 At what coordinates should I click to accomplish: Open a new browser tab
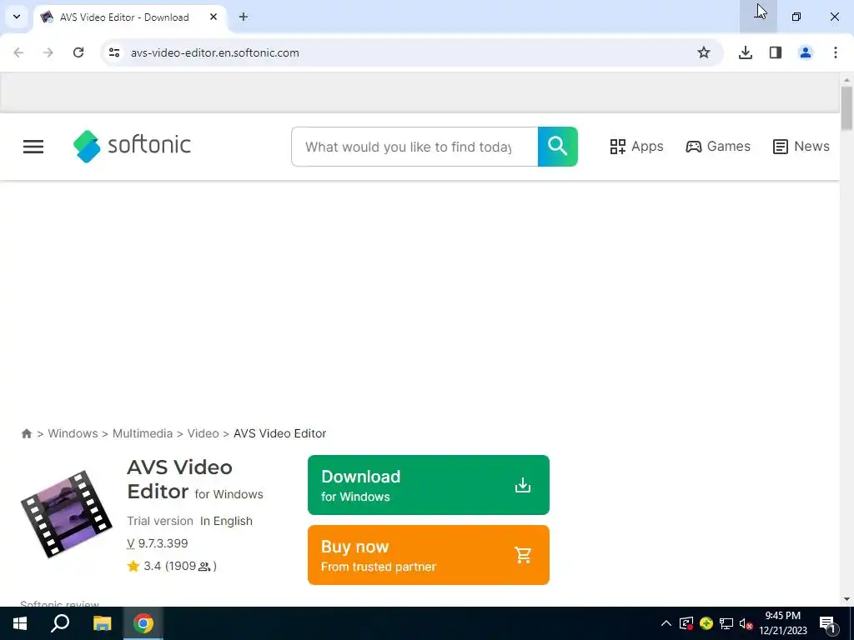(x=244, y=17)
